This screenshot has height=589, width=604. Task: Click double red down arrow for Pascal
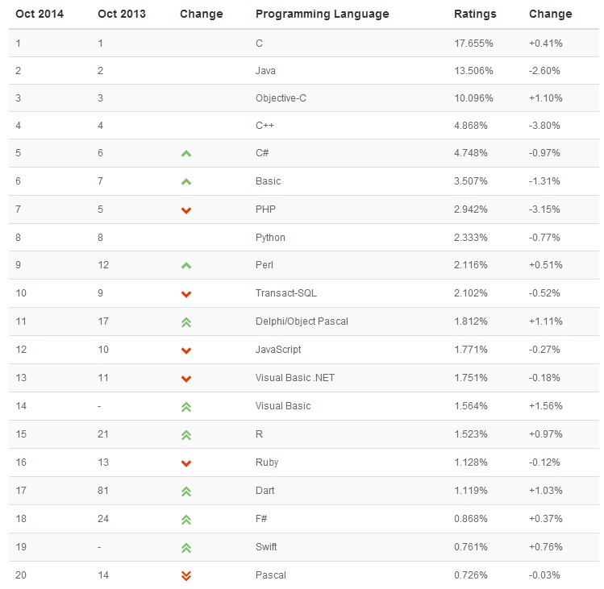186,575
